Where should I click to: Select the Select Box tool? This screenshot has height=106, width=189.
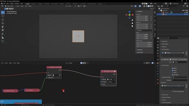click(3, 12)
